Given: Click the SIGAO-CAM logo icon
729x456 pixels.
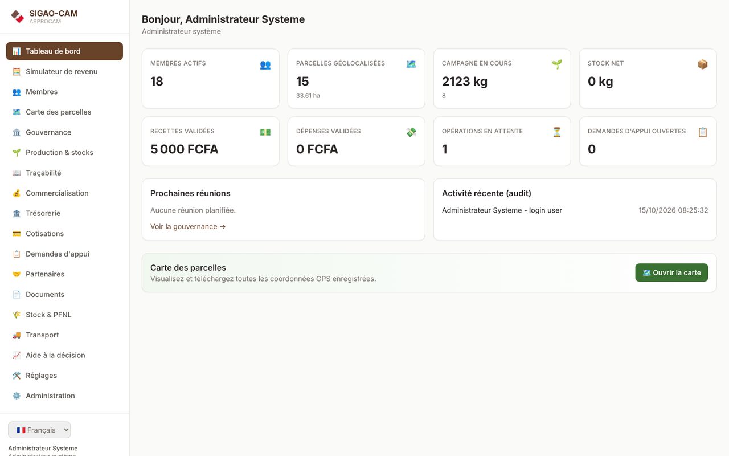Looking at the screenshot, I should 18,17.
